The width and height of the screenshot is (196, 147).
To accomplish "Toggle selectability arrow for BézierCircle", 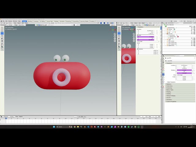I will pyautogui.click(x=191, y=28).
